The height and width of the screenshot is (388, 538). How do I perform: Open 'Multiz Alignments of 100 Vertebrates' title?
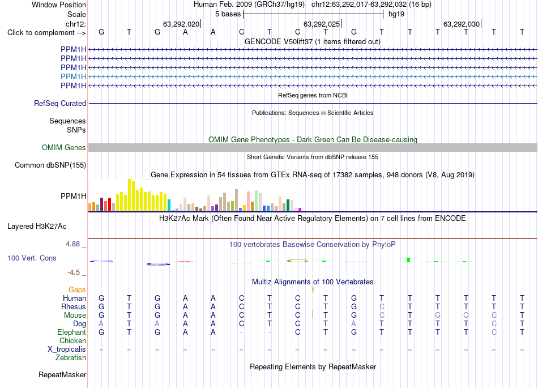313,282
